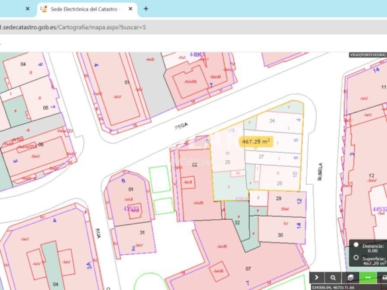The width and height of the screenshot is (387, 290).
Task: Click the VIGO(PONTEVEDRA) municipality label
Action: point(368,55)
